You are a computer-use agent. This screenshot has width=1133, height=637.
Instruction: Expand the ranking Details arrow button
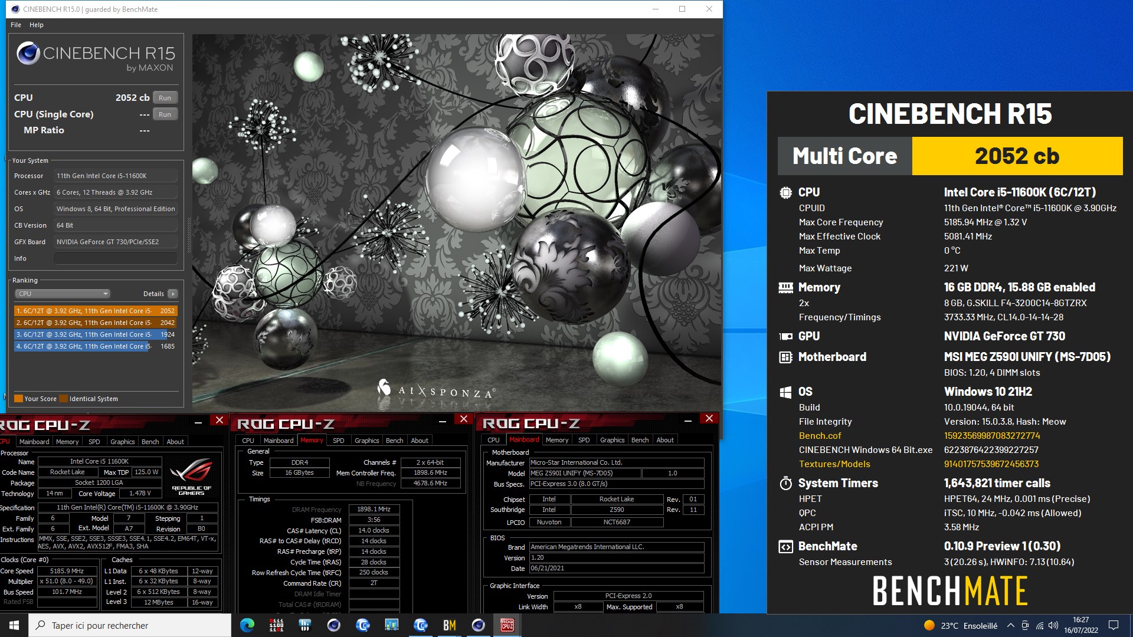coord(172,294)
